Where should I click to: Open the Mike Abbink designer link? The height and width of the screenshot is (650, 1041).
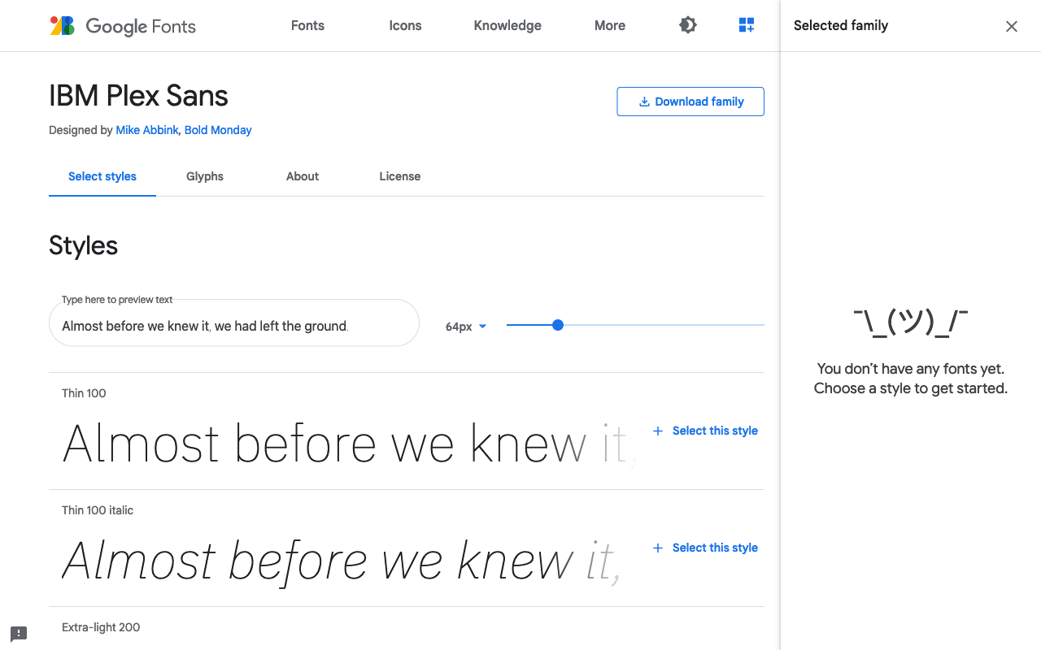[147, 130]
